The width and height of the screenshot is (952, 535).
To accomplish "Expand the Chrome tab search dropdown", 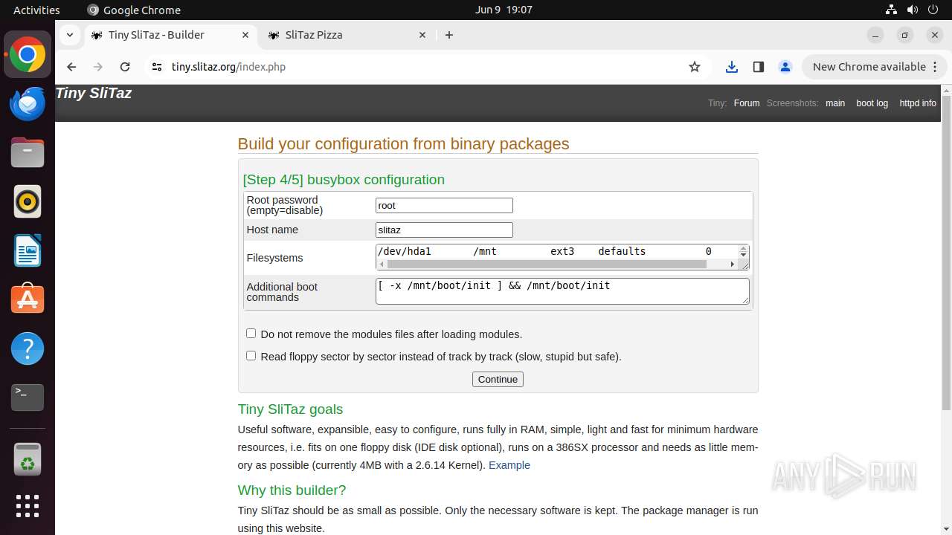I will 69,35.
